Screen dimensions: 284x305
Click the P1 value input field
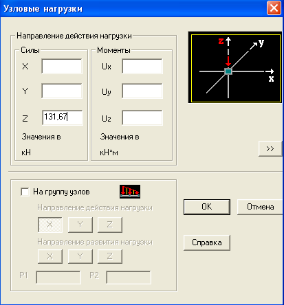pos(58,278)
